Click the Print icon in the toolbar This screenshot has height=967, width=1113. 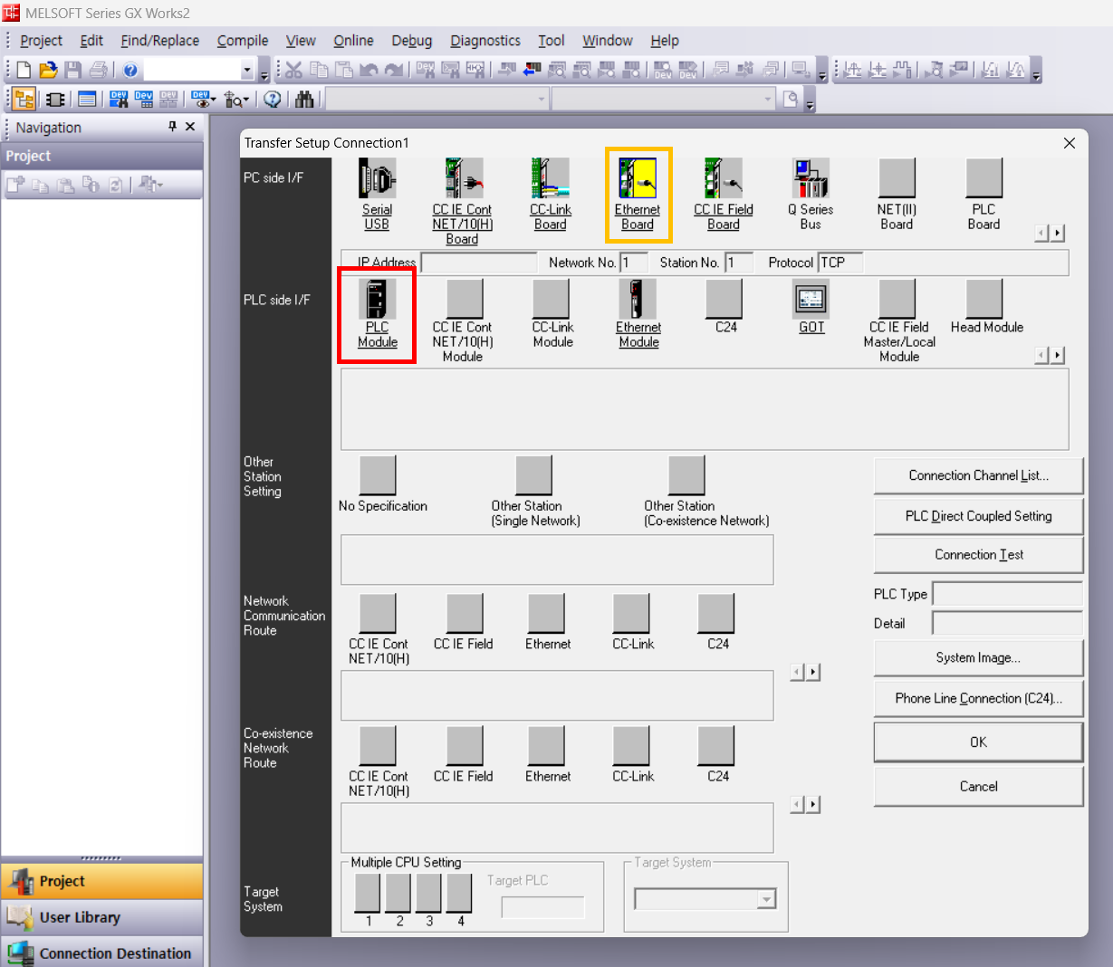click(99, 70)
